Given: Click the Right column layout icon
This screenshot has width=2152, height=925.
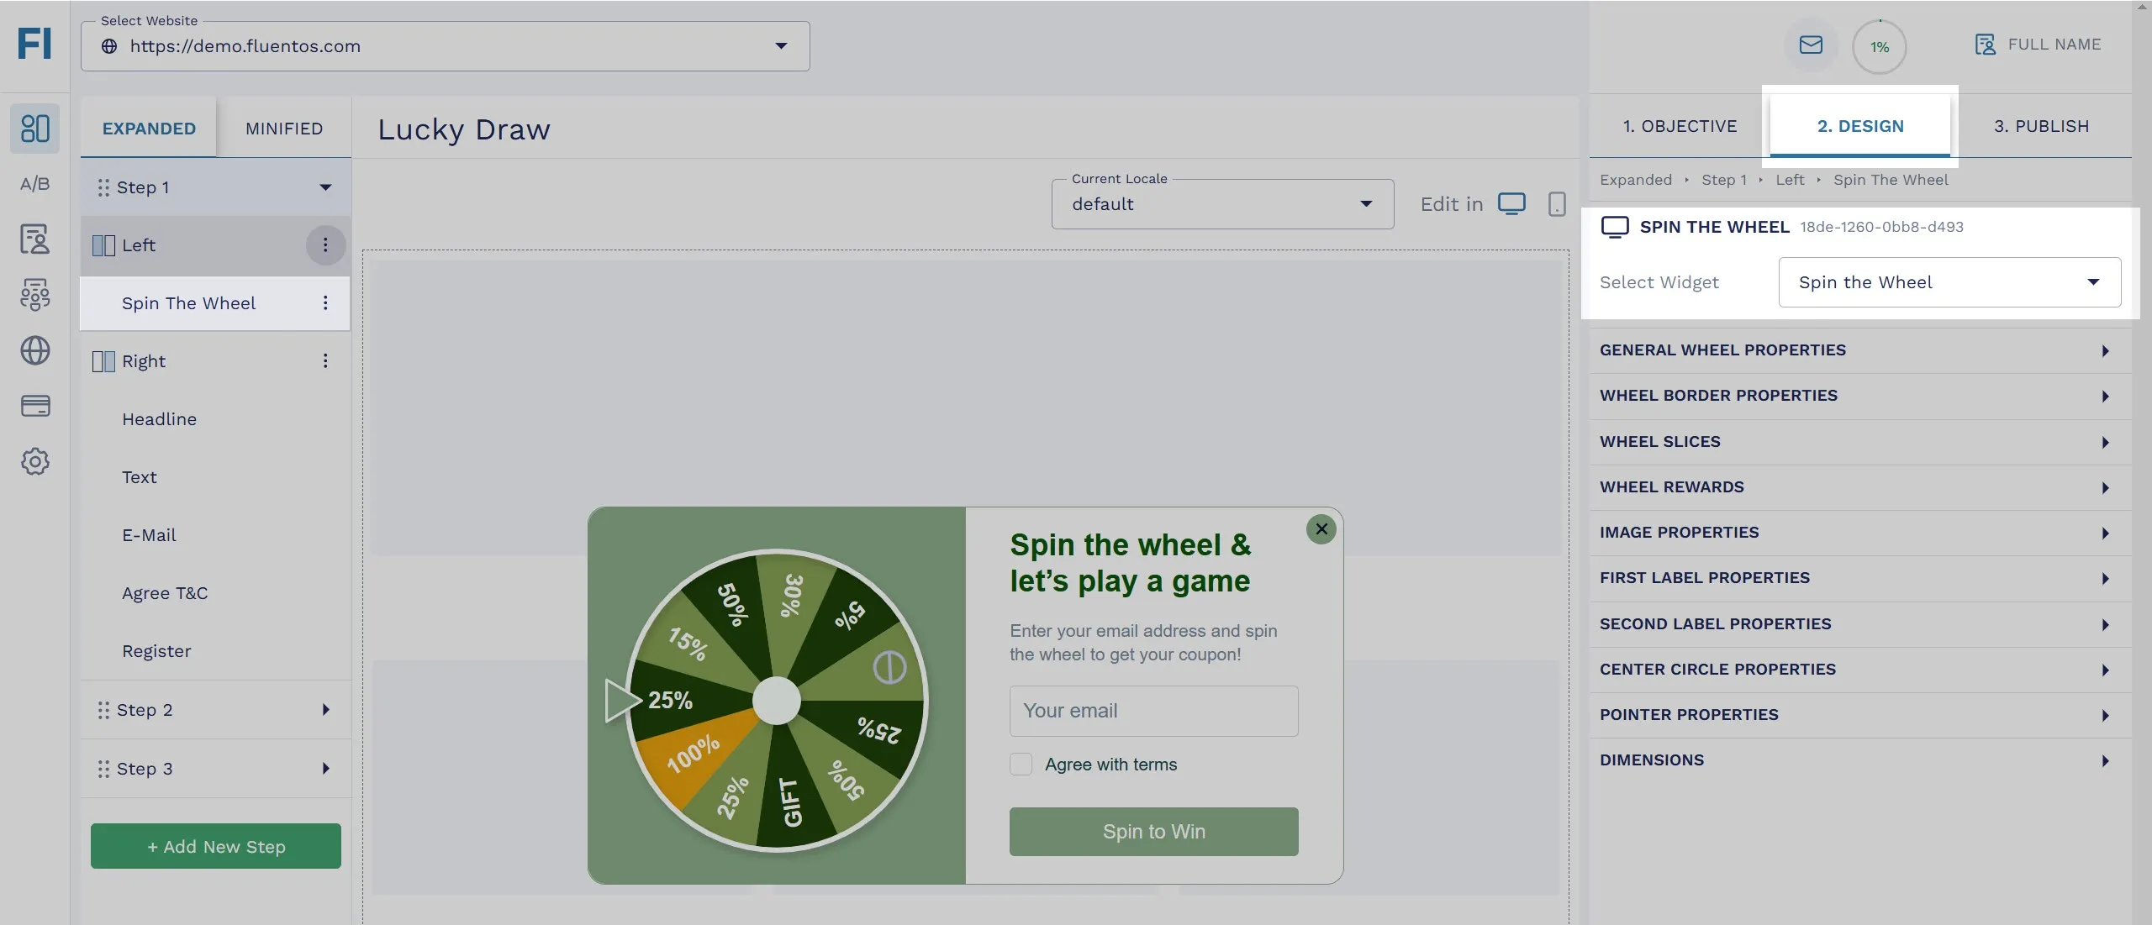Looking at the screenshot, I should point(103,361).
